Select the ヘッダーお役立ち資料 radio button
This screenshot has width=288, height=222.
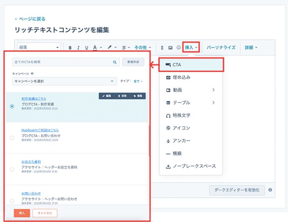pos(12,170)
